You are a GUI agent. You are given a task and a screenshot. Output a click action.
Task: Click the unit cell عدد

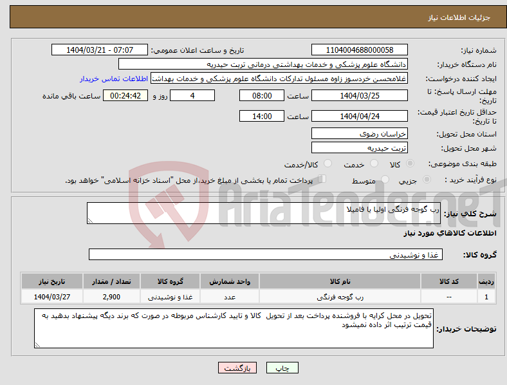pyautogui.click(x=230, y=297)
